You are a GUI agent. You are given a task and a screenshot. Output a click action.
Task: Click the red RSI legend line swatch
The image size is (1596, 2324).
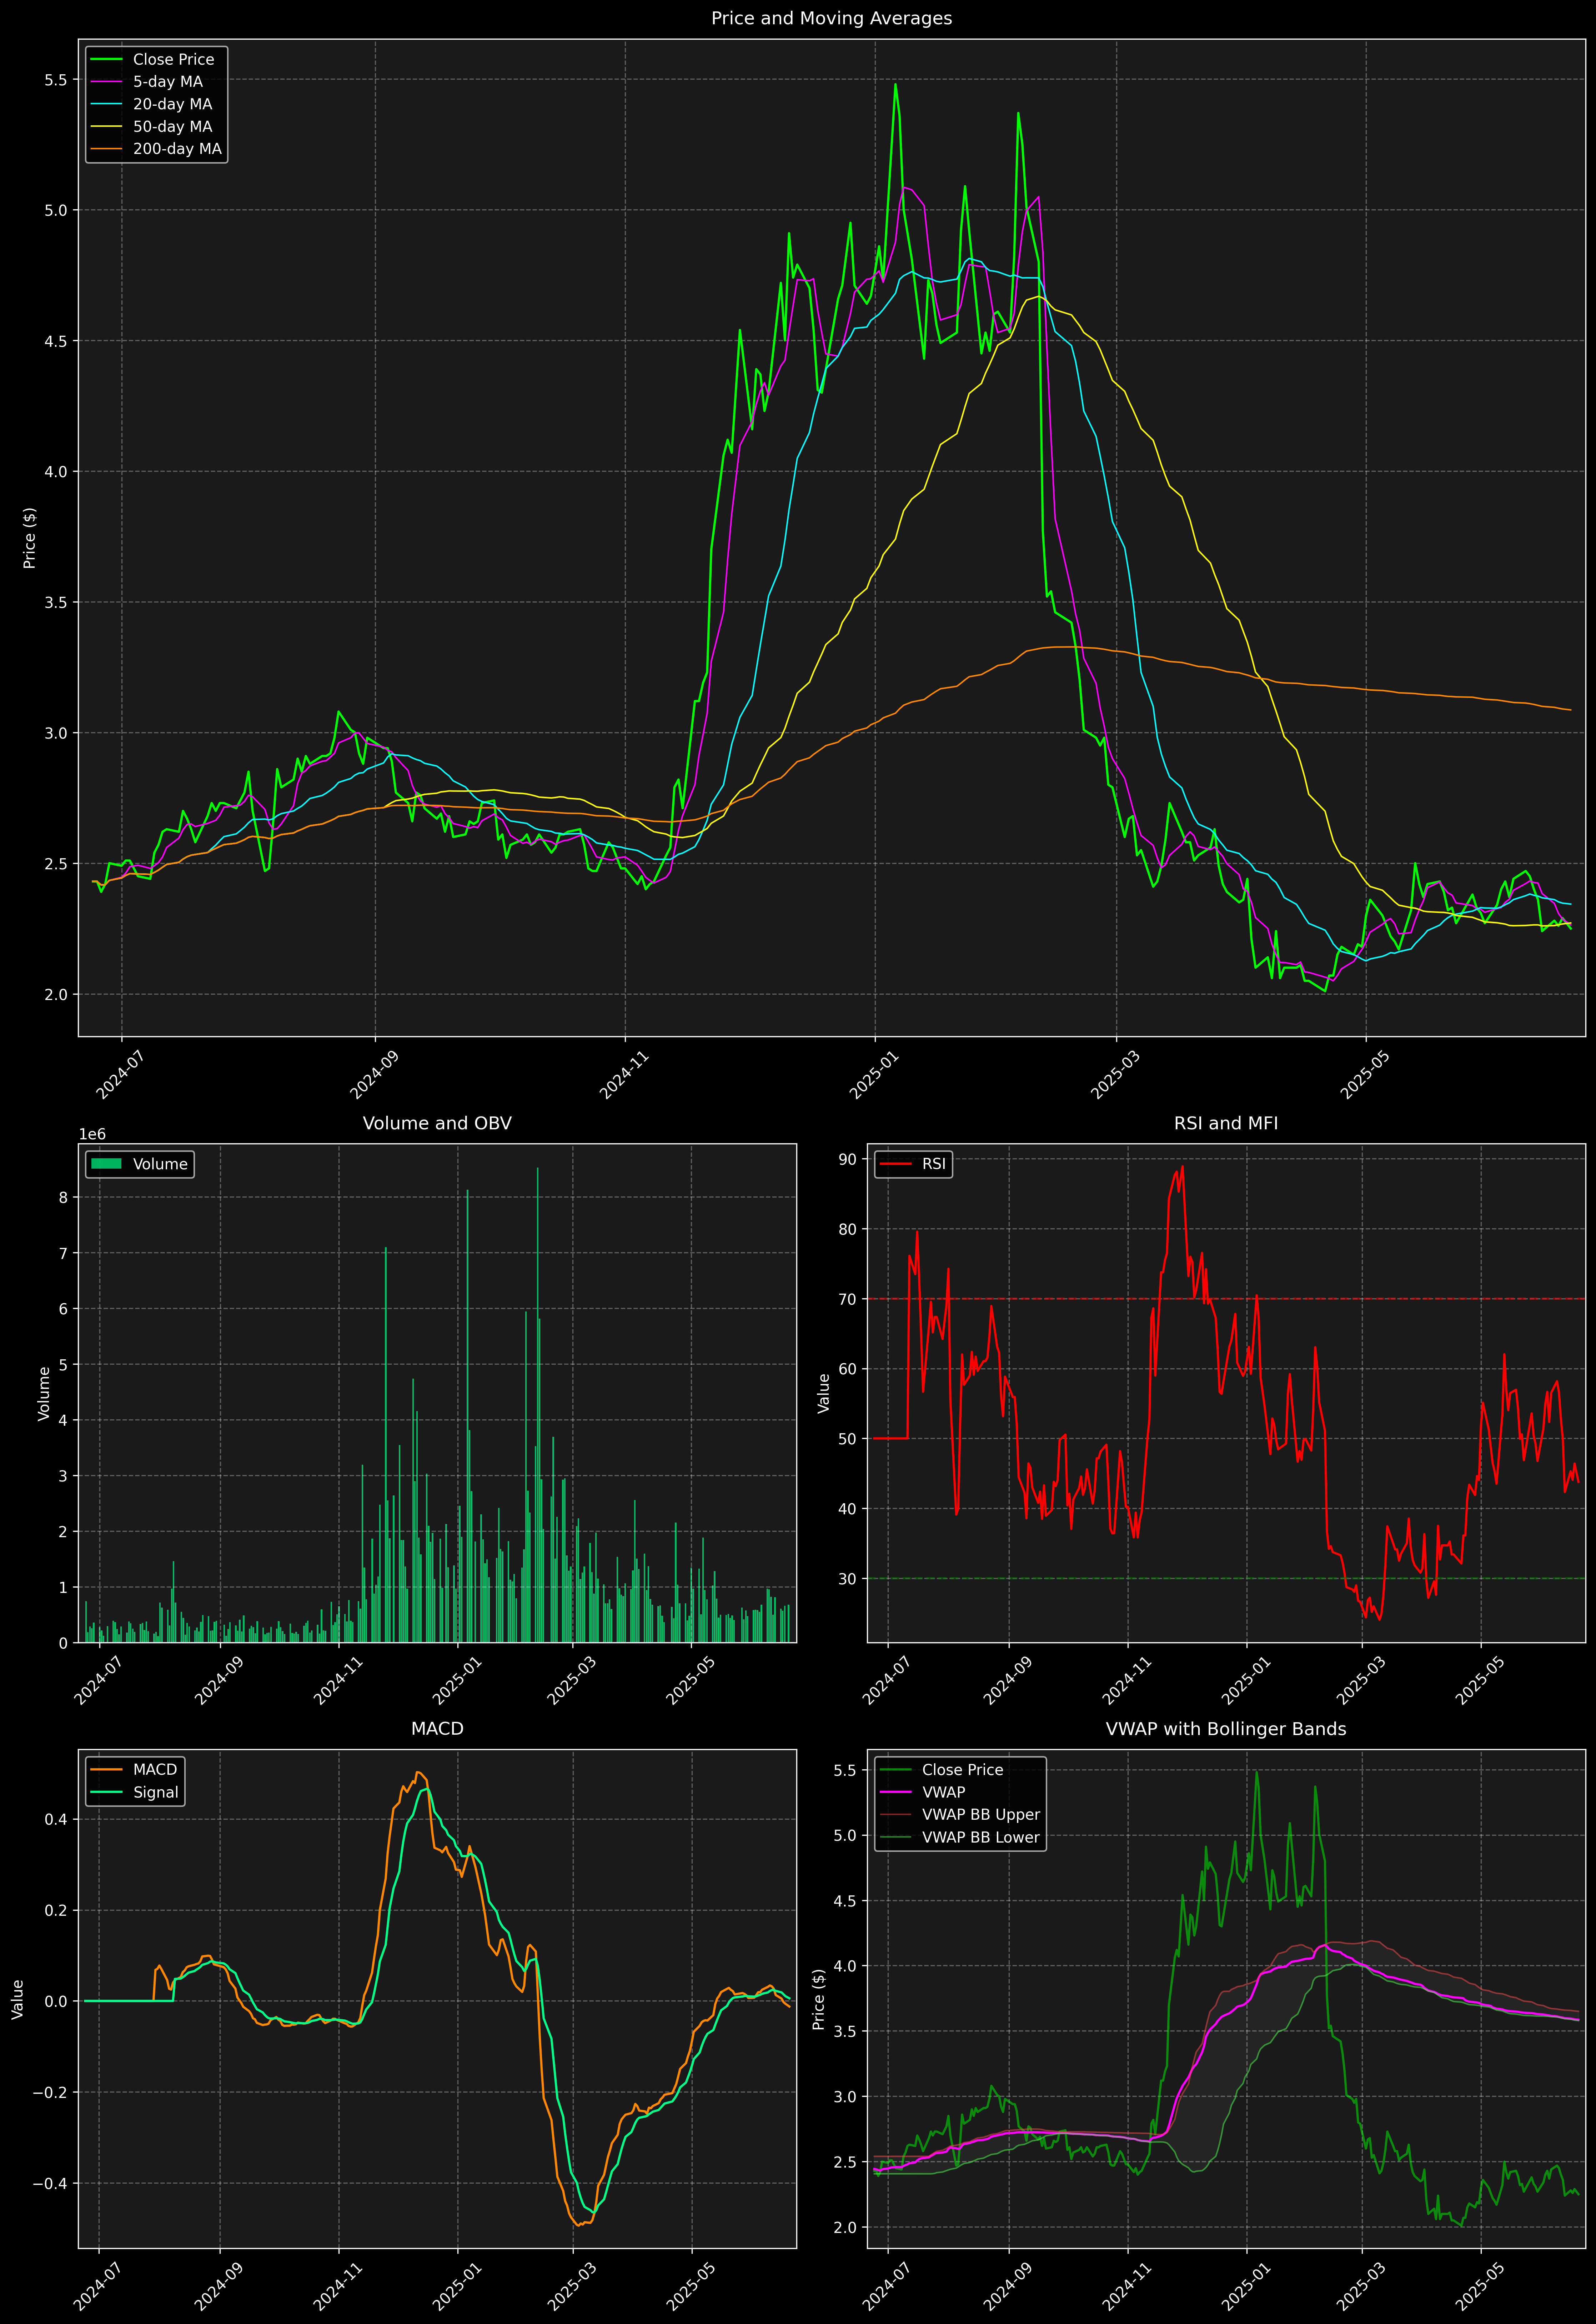click(x=895, y=1164)
